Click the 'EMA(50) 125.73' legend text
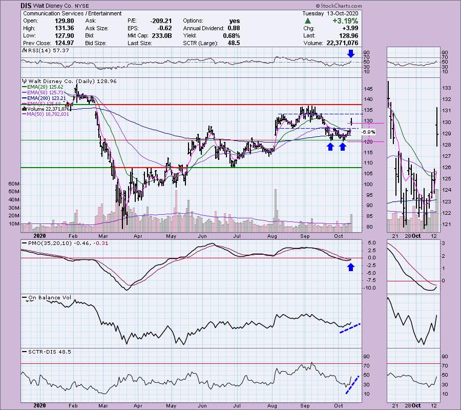Image resolution: width=461 pixels, height=410 pixels. click(45, 93)
